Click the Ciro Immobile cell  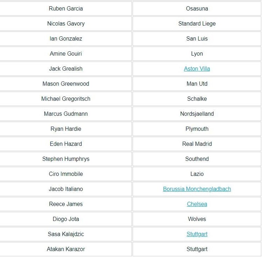click(x=66, y=174)
